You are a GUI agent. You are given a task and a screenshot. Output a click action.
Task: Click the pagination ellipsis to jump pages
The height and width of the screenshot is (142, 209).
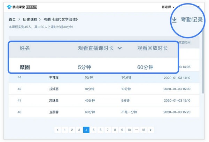pos(136,130)
